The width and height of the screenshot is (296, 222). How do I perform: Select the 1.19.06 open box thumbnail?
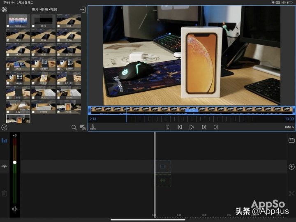click(x=44, y=107)
